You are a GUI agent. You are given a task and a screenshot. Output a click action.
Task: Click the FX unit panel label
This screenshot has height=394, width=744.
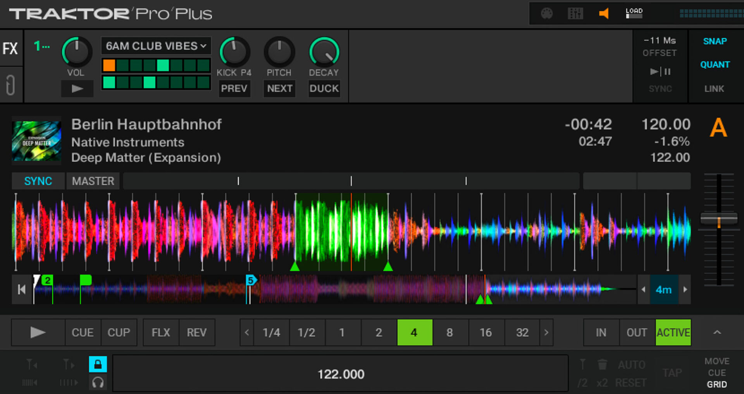click(x=10, y=49)
